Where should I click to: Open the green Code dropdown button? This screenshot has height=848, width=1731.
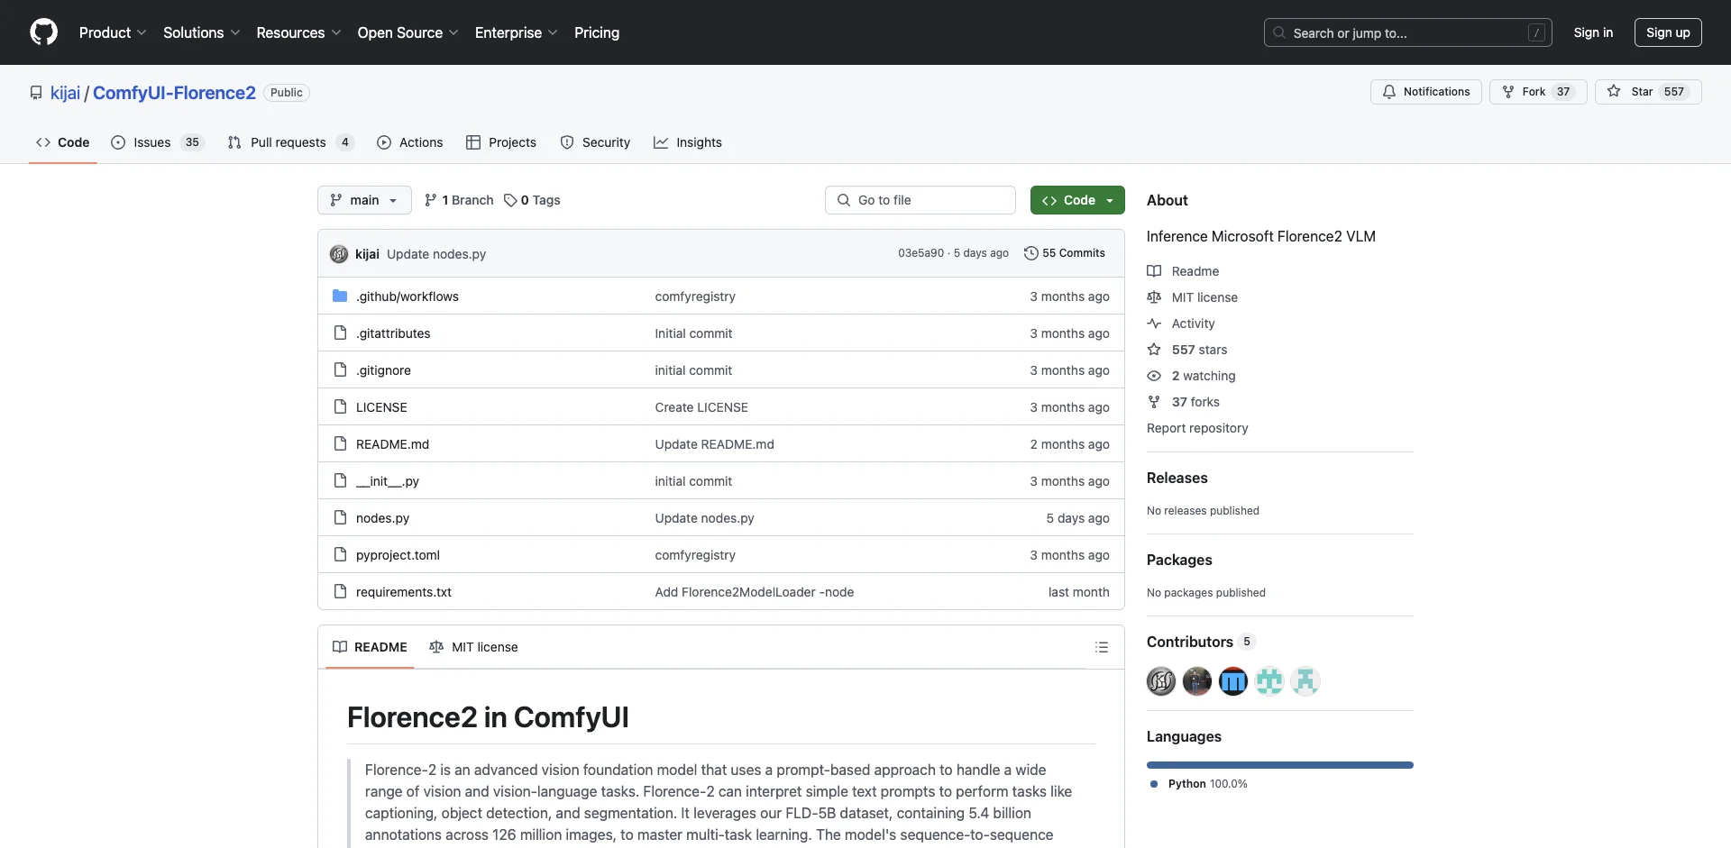click(1077, 200)
